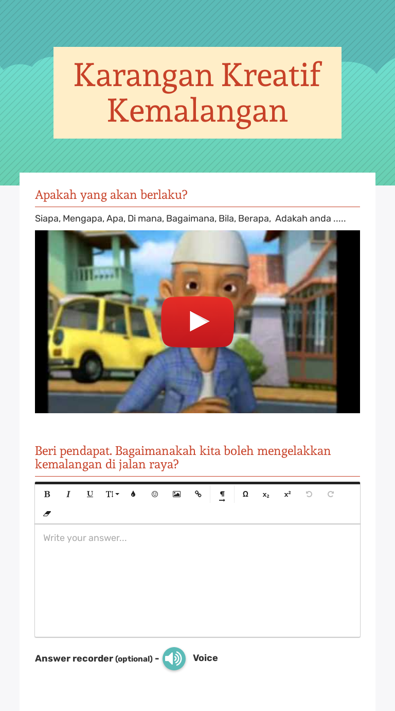Click the insert link icon

198,494
